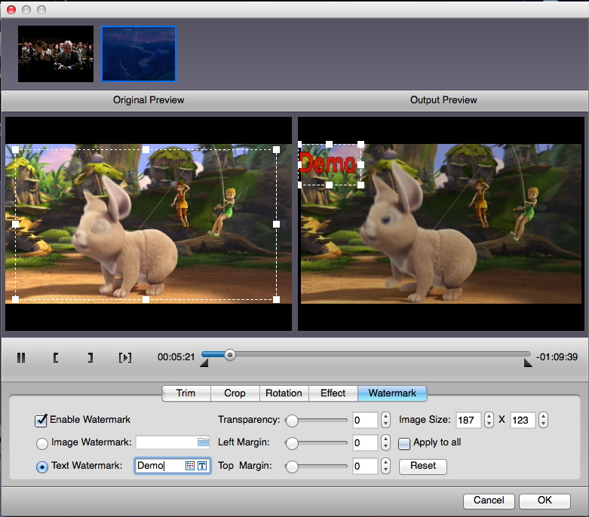Image resolution: width=589 pixels, height=517 pixels.
Task: Toggle Enable Watermark checkbox
Action: [x=41, y=420]
